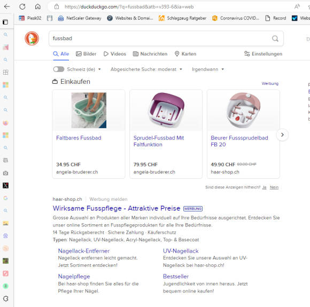The width and height of the screenshot is (310, 307).
Task: Open the blue paw icon vertical tab
Action: click(x=5, y=235)
